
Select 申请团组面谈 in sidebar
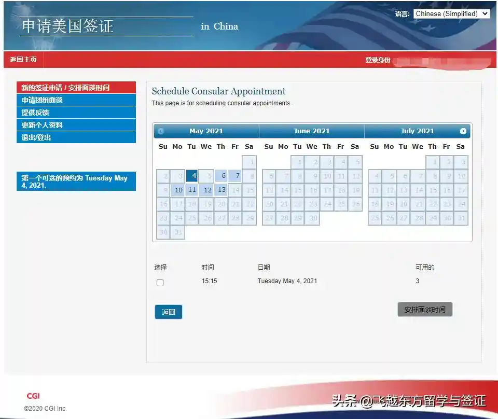click(x=76, y=100)
